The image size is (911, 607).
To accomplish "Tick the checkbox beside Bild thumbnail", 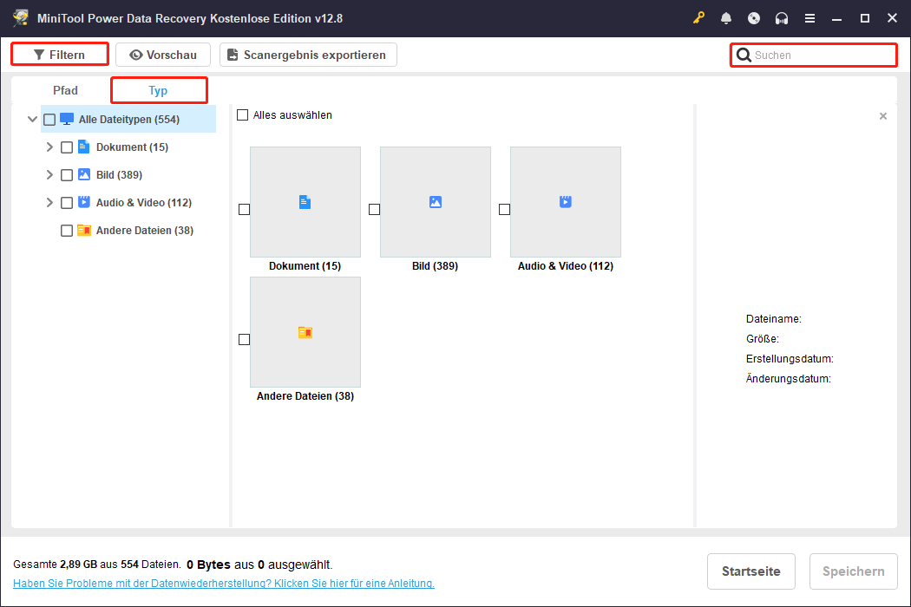I will (x=374, y=209).
